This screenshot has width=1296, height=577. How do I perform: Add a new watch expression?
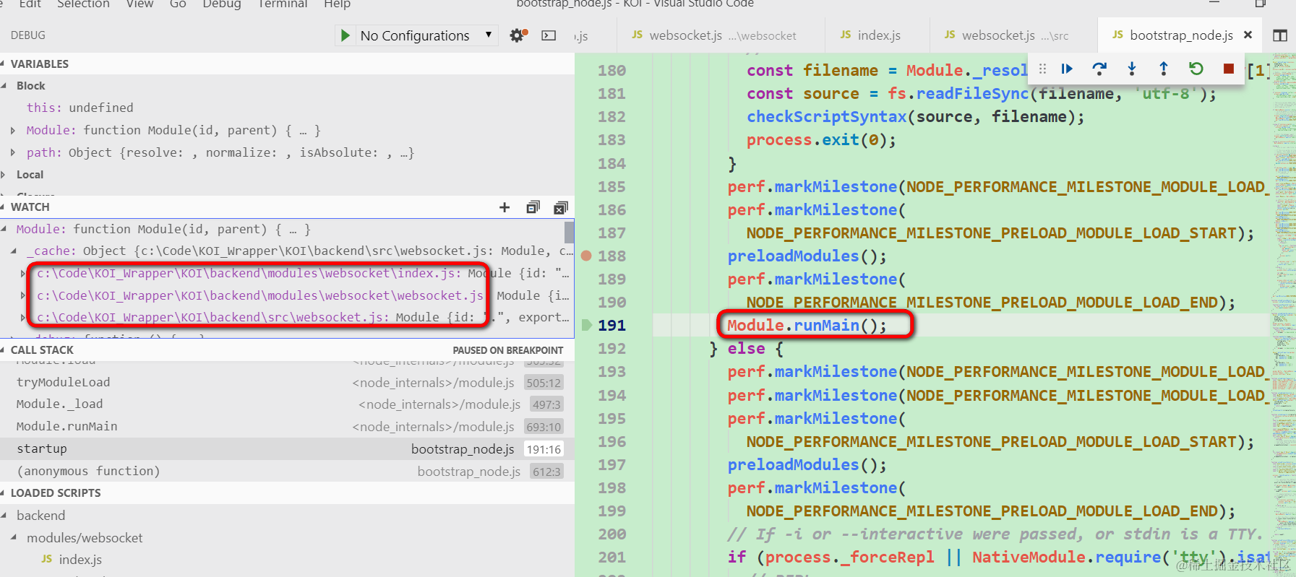pyautogui.click(x=505, y=207)
